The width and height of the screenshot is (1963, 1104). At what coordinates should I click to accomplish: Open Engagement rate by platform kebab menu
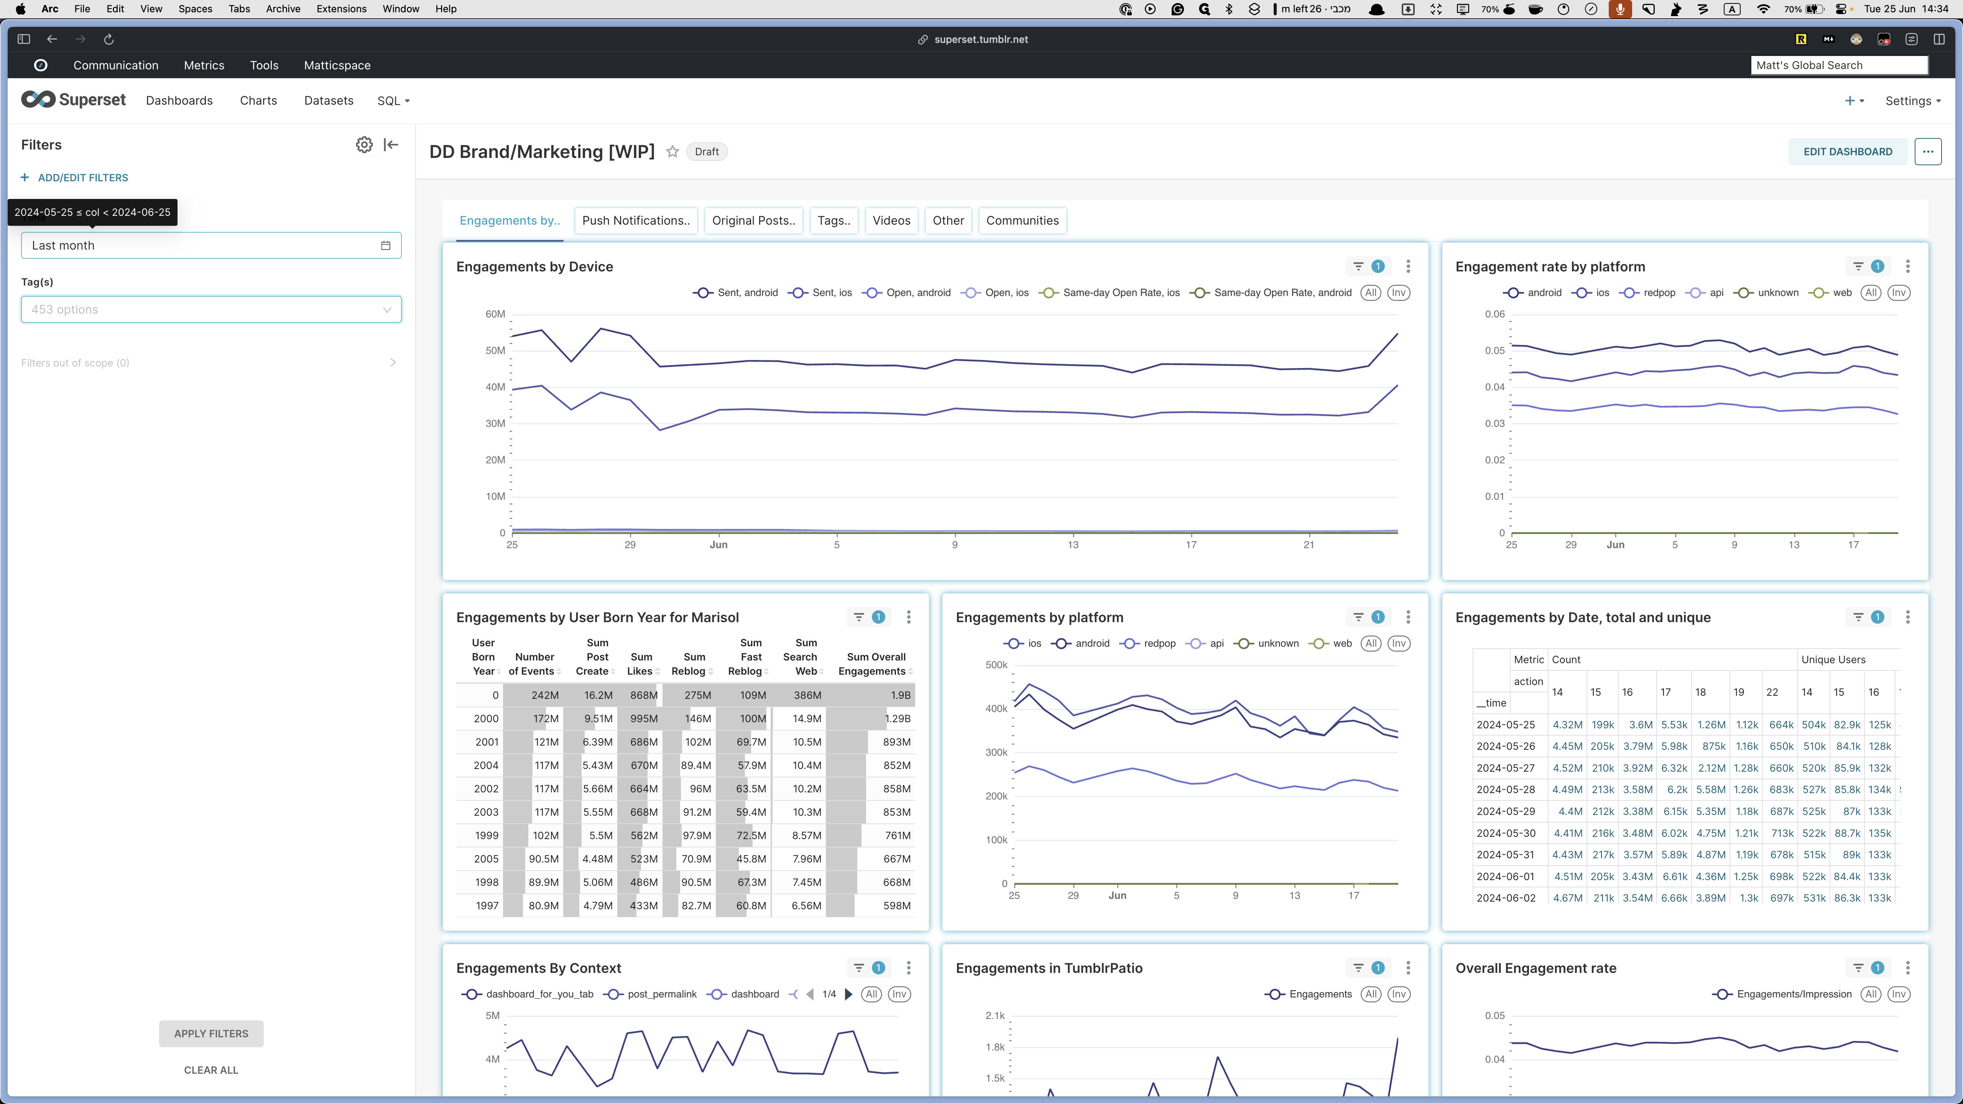click(x=1908, y=266)
